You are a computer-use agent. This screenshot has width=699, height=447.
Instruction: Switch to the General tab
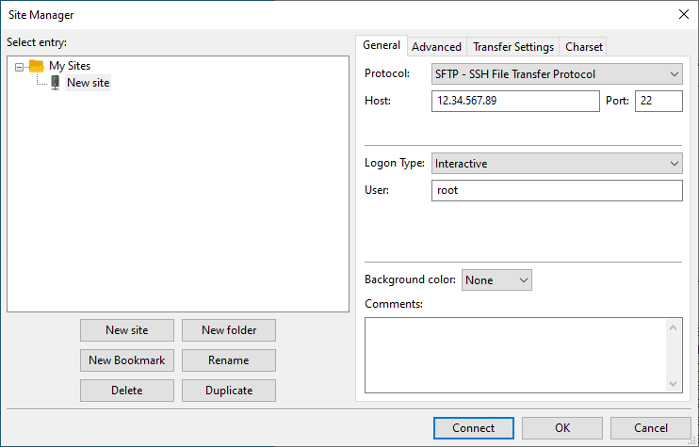[x=382, y=45]
